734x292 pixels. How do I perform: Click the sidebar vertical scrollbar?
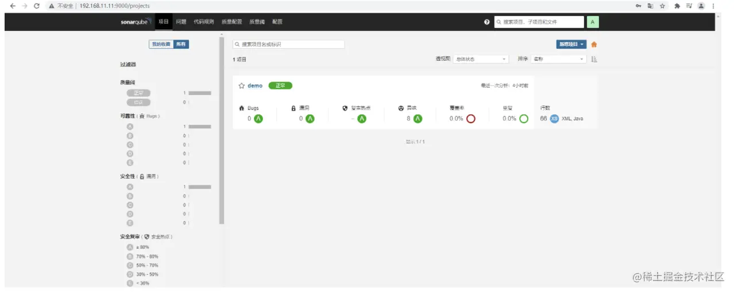pos(222,132)
